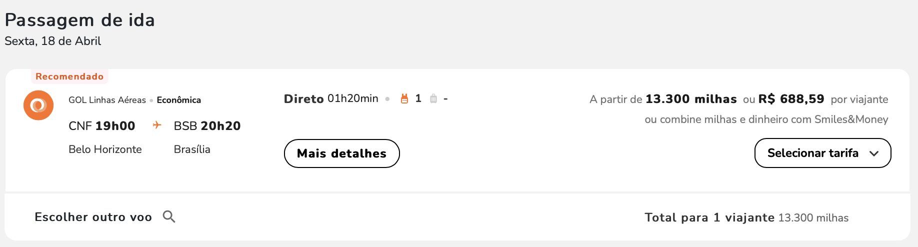Click the magnifier icon beside Escolher outro voo
The width and height of the screenshot is (918, 247).
[x=169, y=216]
